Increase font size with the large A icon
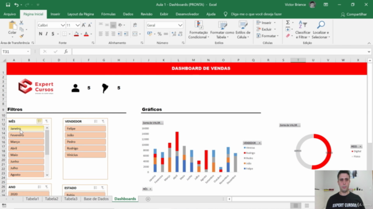 click(83, 25)
